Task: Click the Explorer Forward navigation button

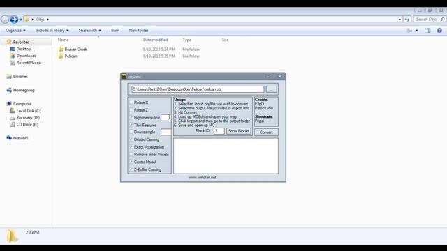Action: pyautogui.click(x=14, y=20)
